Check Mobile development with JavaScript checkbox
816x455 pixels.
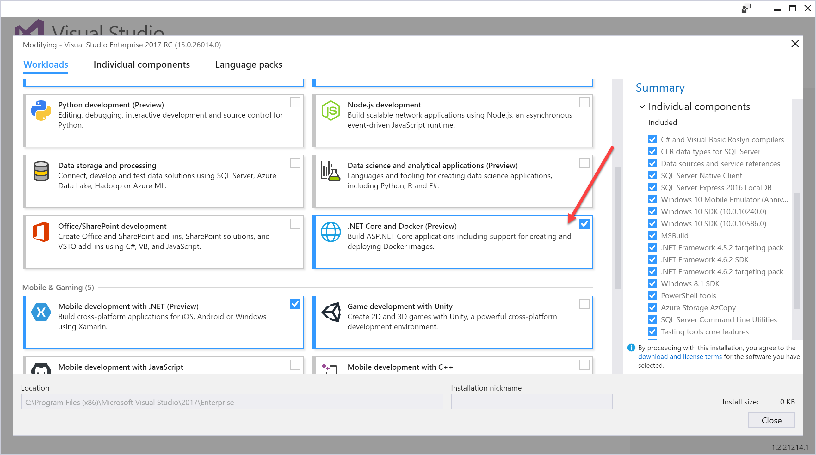(295, 365)
